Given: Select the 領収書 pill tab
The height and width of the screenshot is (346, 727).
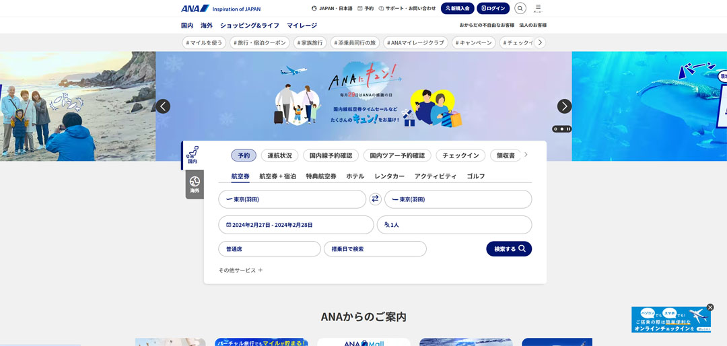Looking at the screenshot, I should coord(506,155).
